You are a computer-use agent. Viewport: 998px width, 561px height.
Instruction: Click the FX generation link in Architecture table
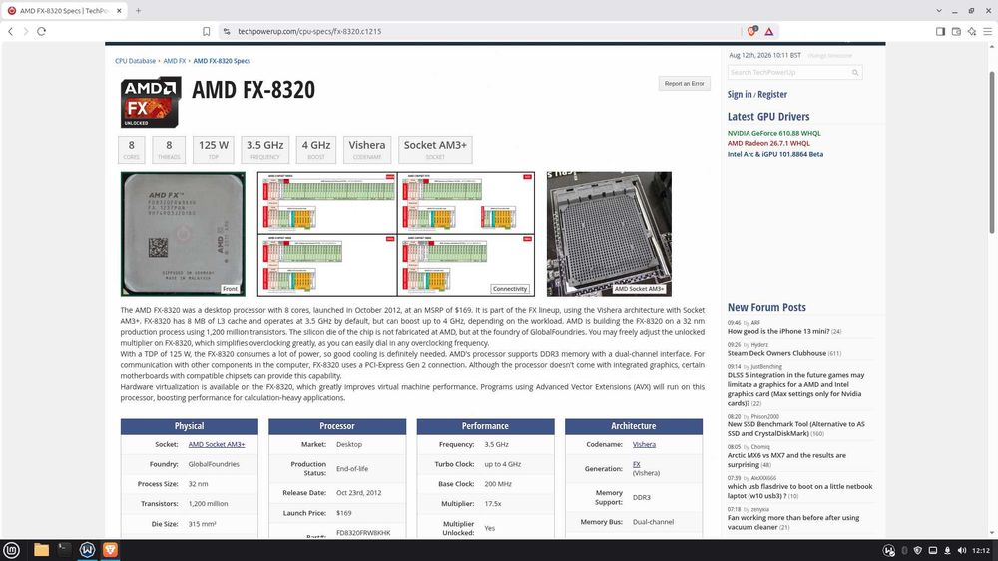pos(636,464)
